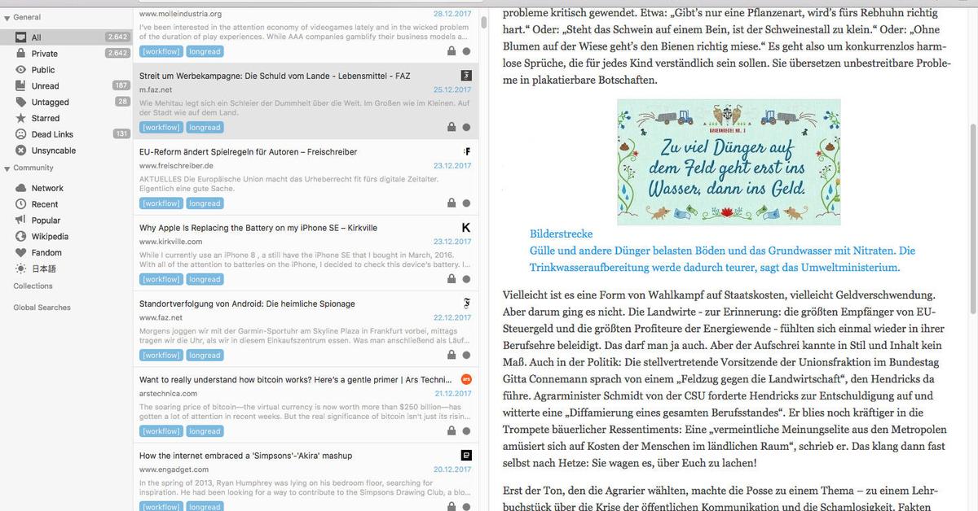
Task: Click workflow tag on Standortverfolgung bookmark
Action: 161,356
